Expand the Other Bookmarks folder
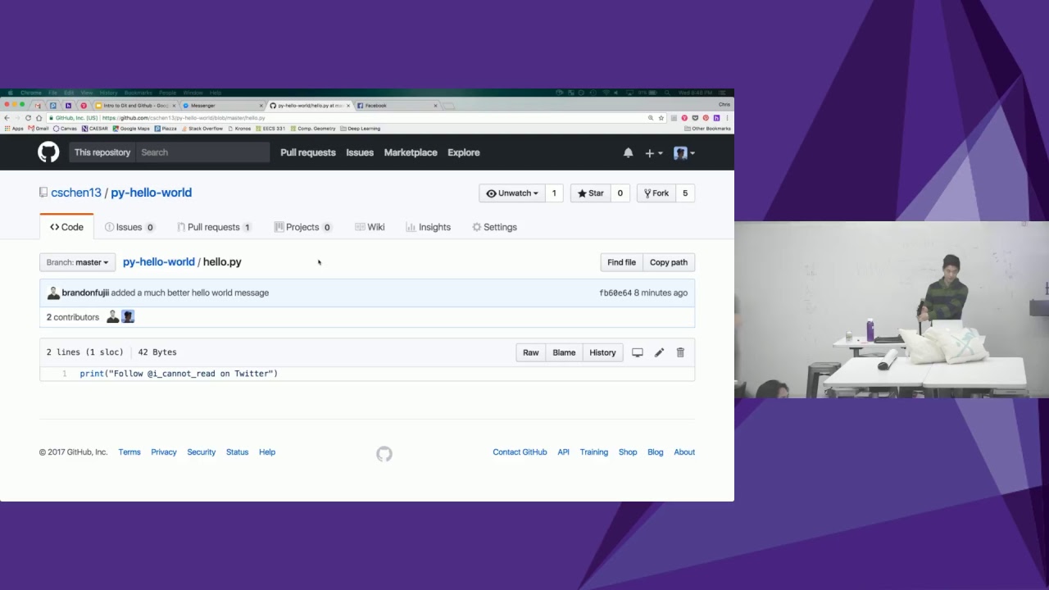This screenshot has width=1049, height=590. 706,129
